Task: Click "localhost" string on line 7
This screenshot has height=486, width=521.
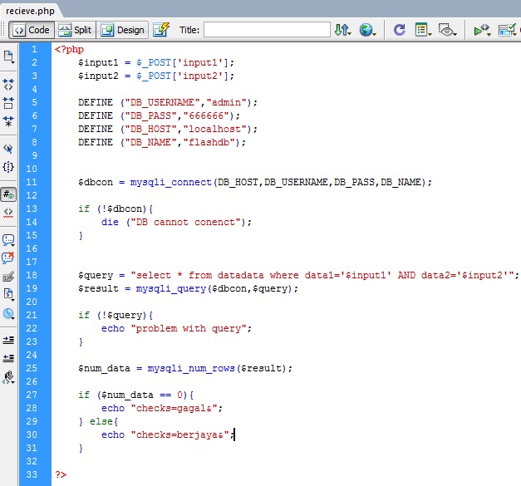Action: [214, 130]
